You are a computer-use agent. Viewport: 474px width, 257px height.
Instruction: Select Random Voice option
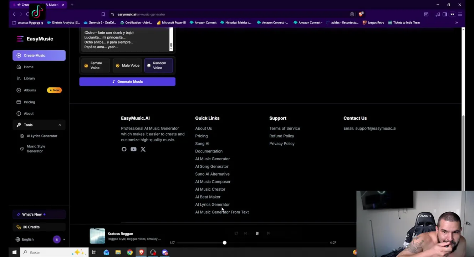click(x=159, y=66)
